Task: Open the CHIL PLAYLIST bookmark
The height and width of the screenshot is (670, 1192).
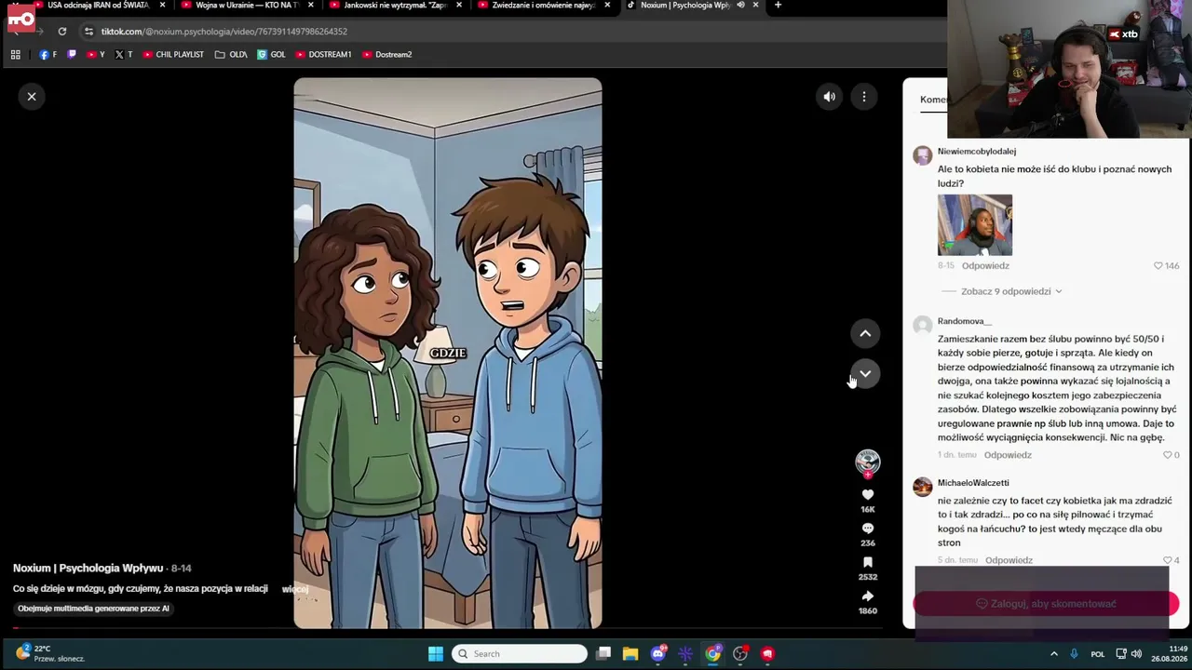Action: pyautogui.click(x=173, y=55)
